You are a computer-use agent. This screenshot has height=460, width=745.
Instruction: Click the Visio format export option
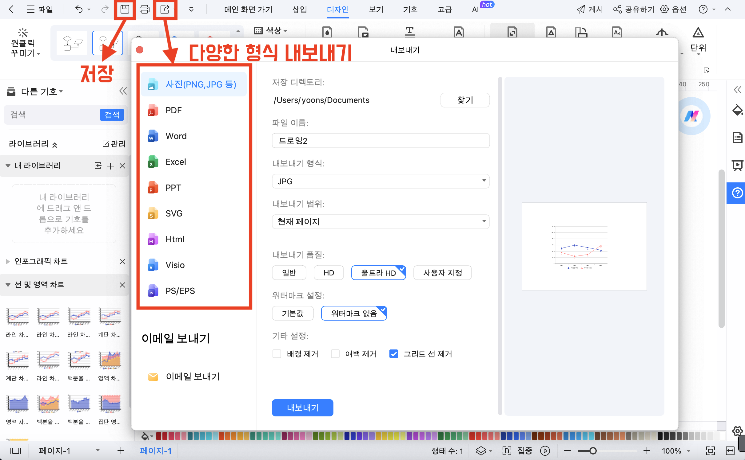(x=176, y=265)
